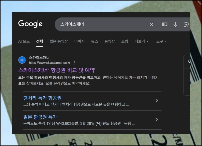Click the https://www.skyscanner.co.kr URL text
The width and height of the screenshot is (202, 146).
50,63
